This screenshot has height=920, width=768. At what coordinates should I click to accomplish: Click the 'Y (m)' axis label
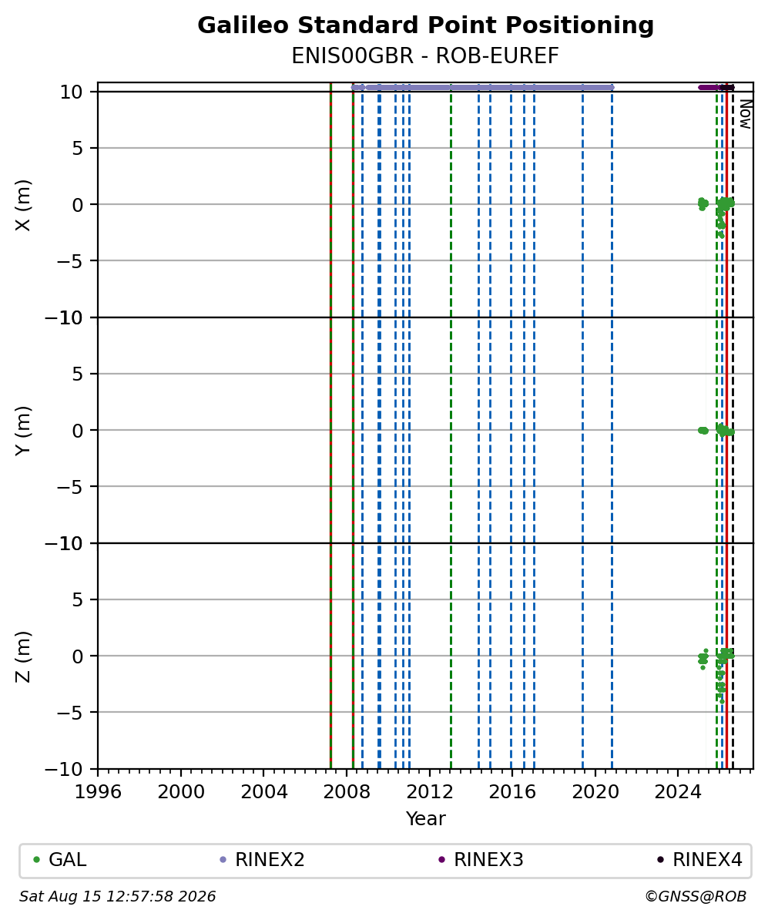coord(22,430)
